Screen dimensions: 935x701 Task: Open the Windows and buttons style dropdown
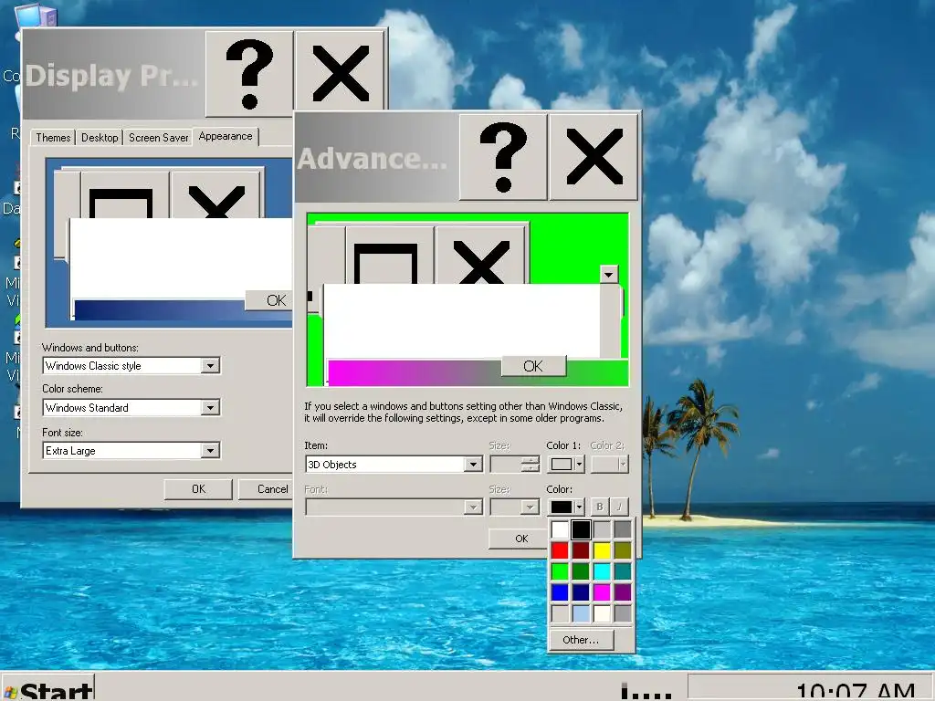click(210, 365)
